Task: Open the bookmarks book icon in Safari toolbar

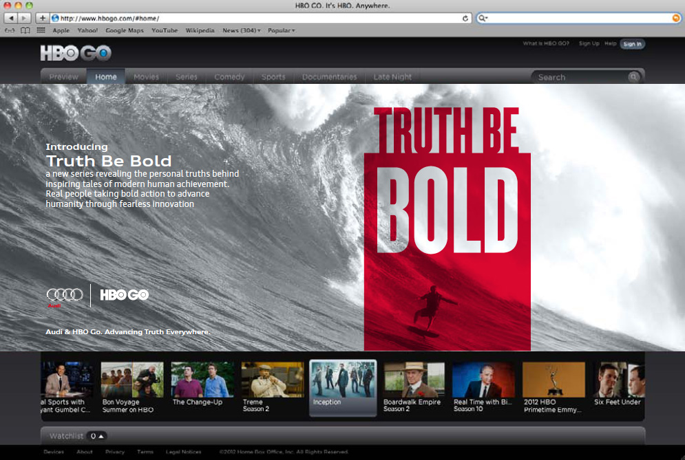Action: tap(25, 30)
